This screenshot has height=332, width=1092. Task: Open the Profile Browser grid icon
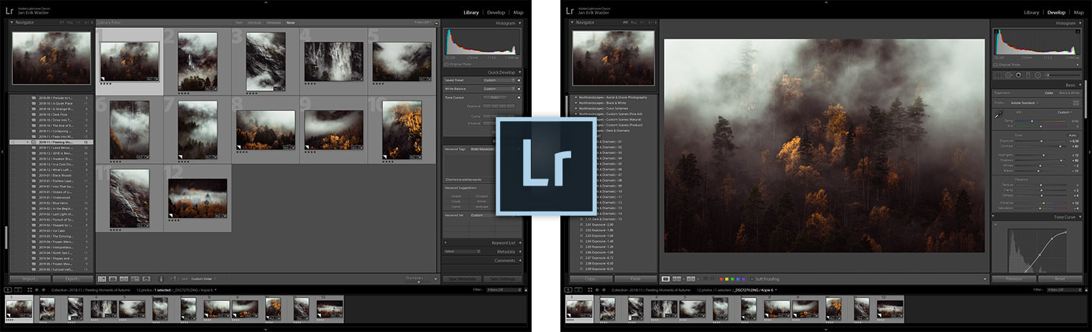(1078, 103)
